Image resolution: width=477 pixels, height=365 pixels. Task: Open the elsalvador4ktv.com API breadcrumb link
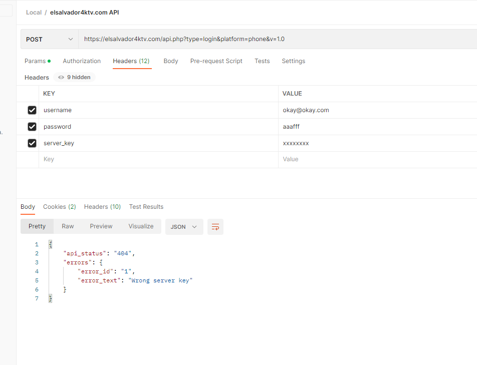[84, 12]
